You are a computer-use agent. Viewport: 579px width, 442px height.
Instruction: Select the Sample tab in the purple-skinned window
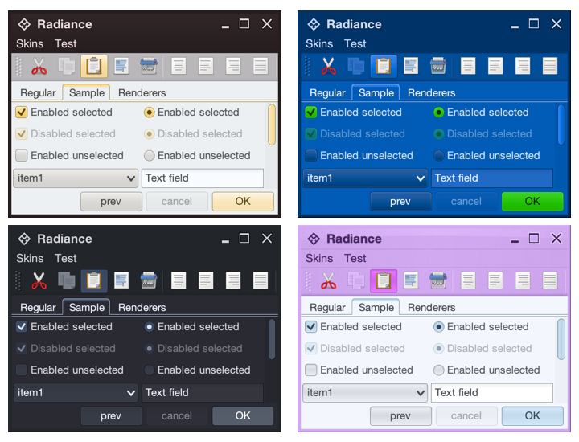click(376, 307)
